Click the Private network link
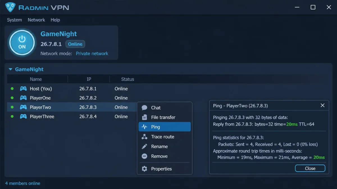 92,53
